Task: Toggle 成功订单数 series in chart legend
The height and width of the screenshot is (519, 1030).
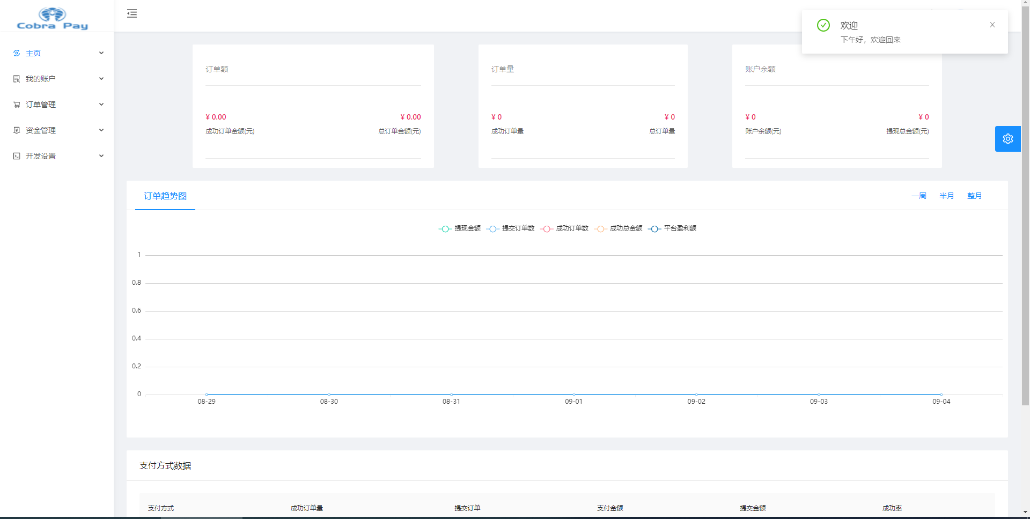Action: click(x=565, y=228)
